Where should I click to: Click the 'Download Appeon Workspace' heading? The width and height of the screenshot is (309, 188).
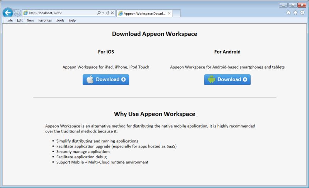pyautogui.click(x=154, y=34)
